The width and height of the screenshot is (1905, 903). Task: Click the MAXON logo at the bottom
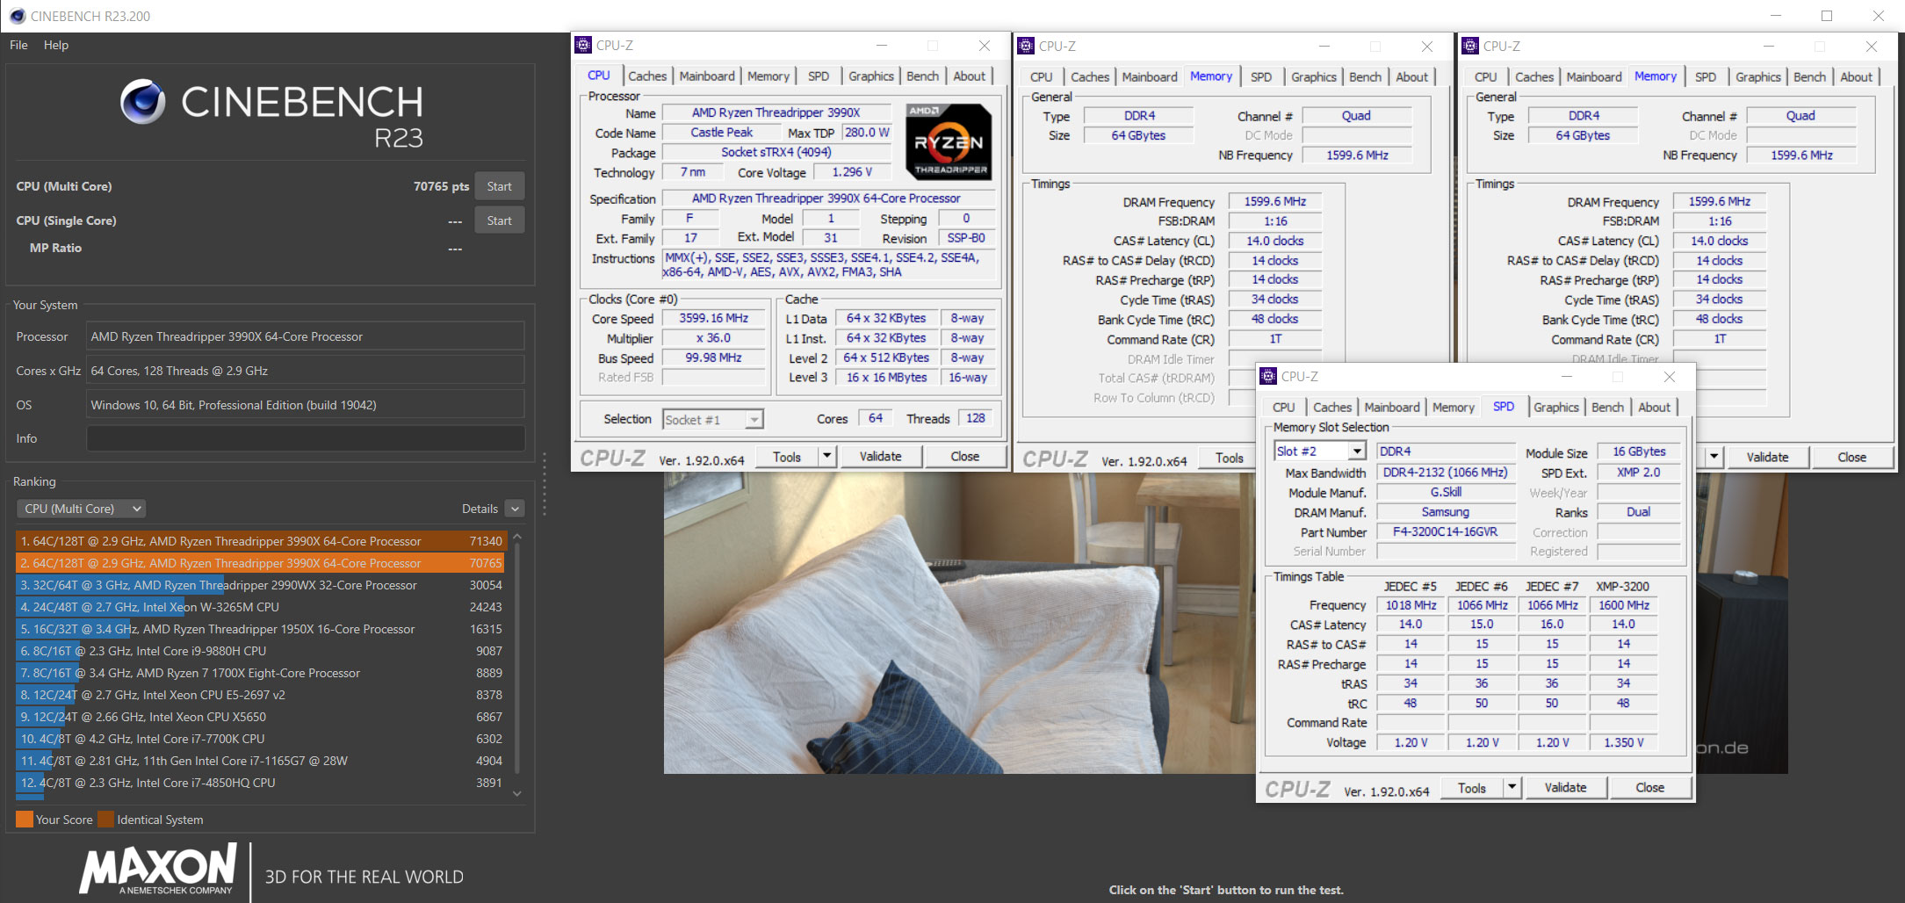[159, 869]
